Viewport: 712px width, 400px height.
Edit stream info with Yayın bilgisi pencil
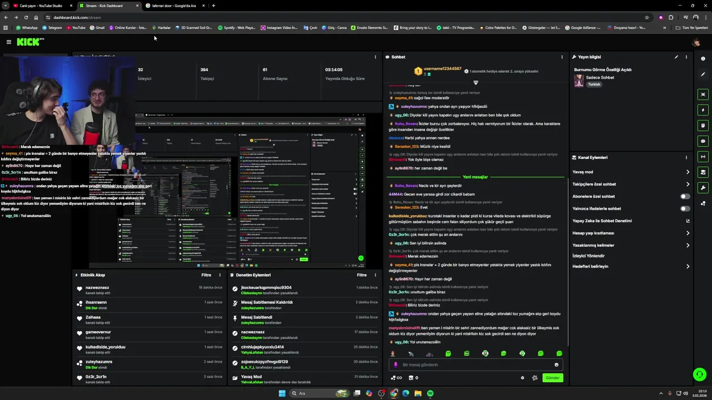(676, 57)
